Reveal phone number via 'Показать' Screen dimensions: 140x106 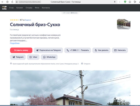click(85, 50)
